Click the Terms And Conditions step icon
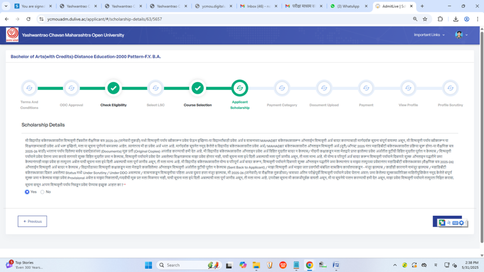The width and height of the screenshot is (484, 272). point(29,88)
